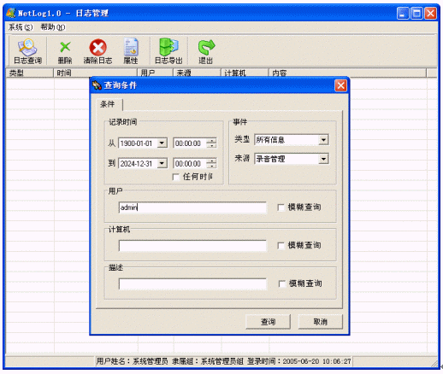Open the start date 1900-01-01 dropdown
Viewport: 443px width, 374px height.
point(162,143)
